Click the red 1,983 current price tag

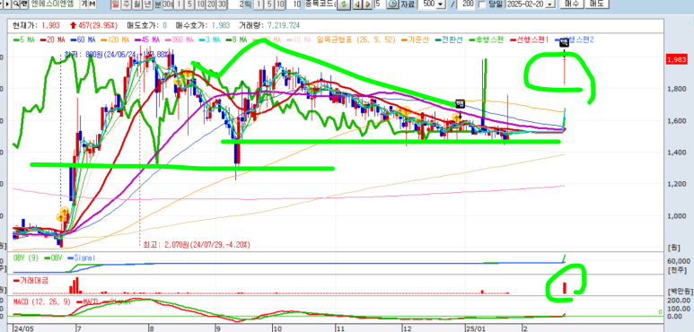676,59
